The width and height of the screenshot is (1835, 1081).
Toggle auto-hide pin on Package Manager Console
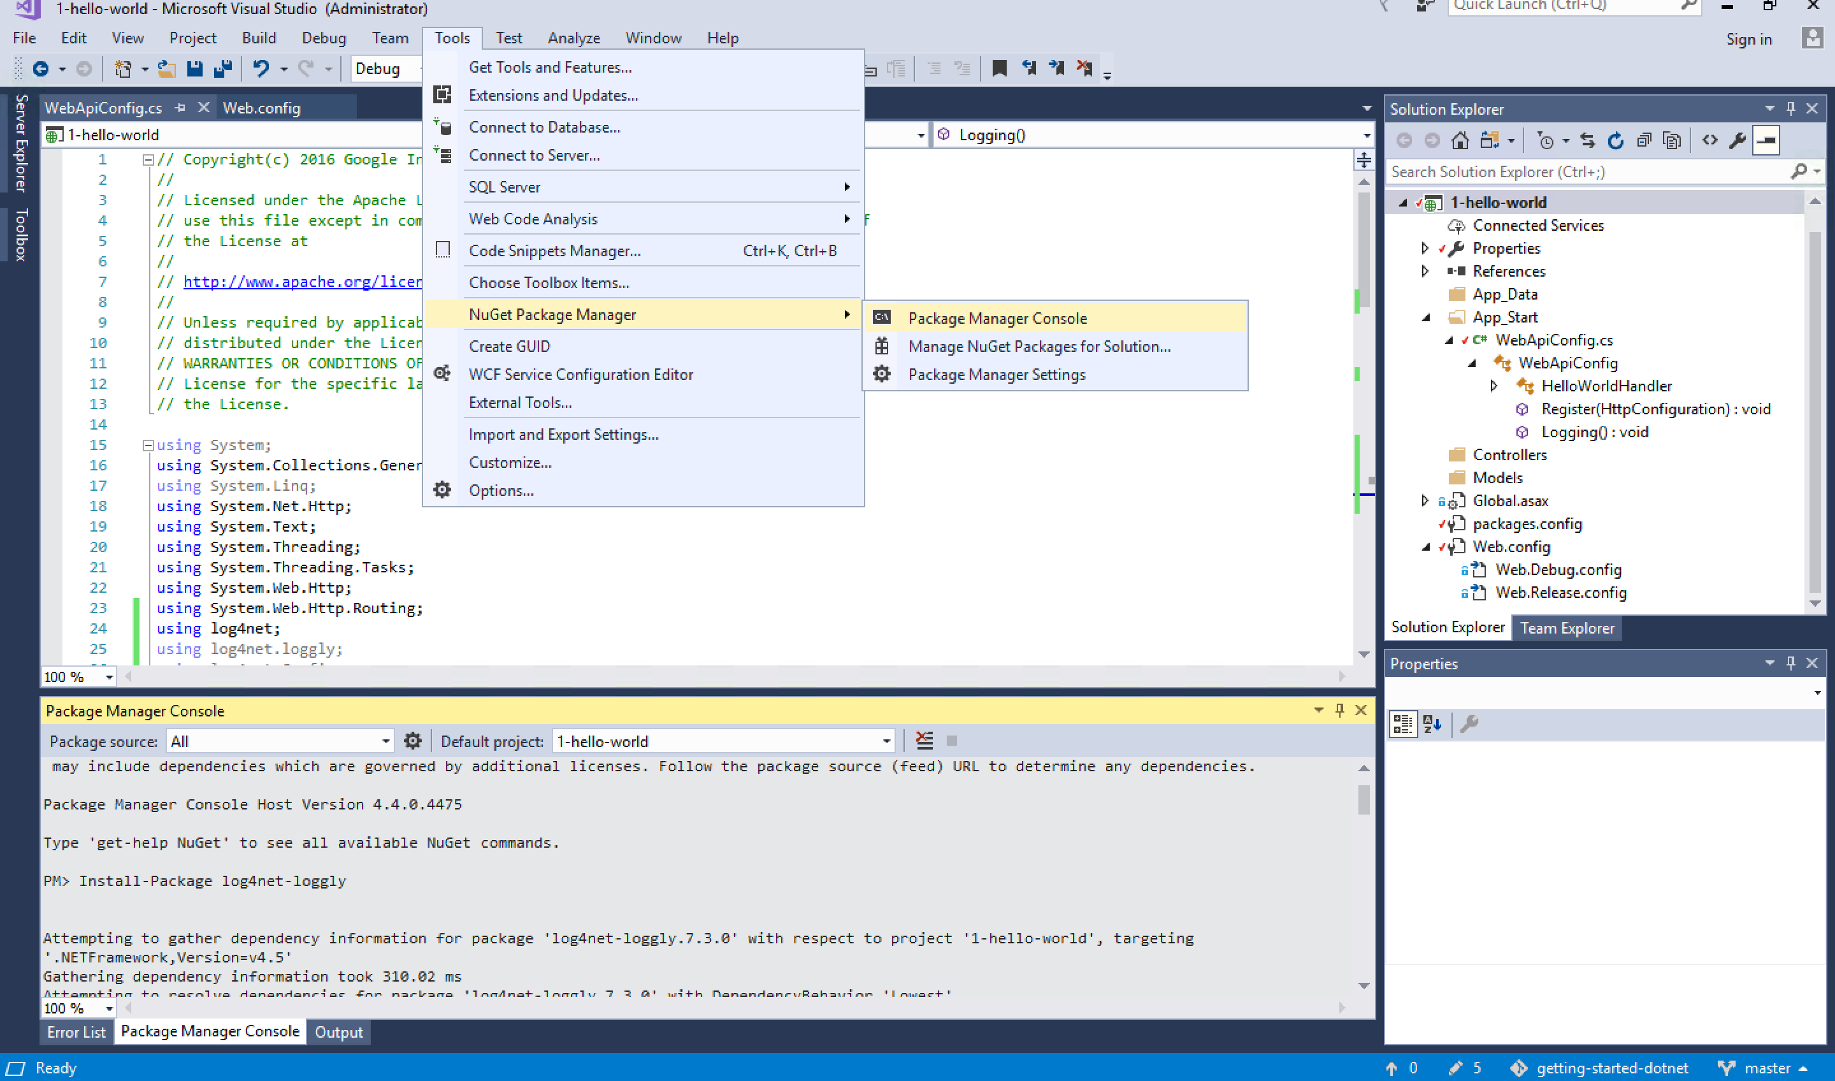[1339, 710]
